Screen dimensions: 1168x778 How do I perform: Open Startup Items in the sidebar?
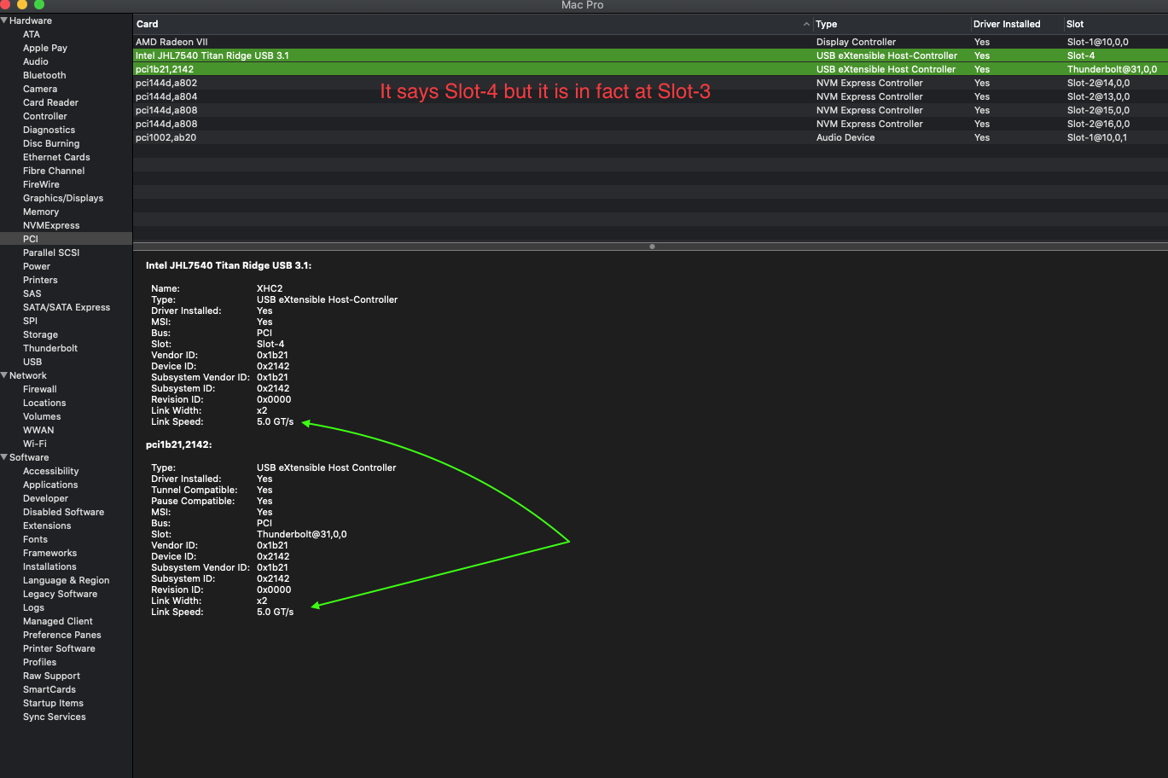click(53, 703)
